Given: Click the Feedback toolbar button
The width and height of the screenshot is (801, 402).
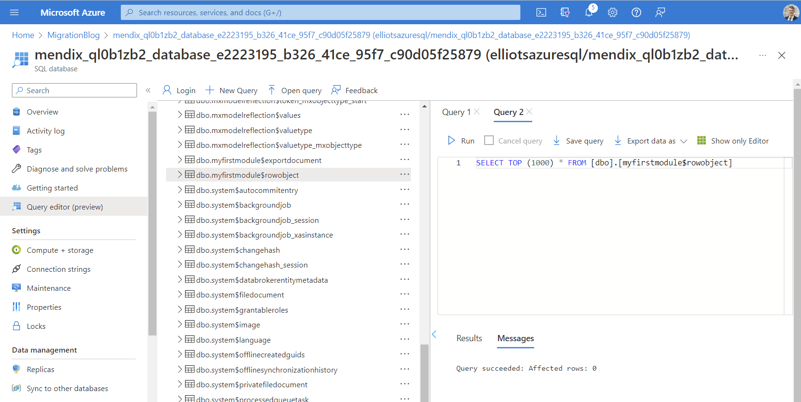Looking at the screenshot, I should pyautogui.click(x=354, y=90).
